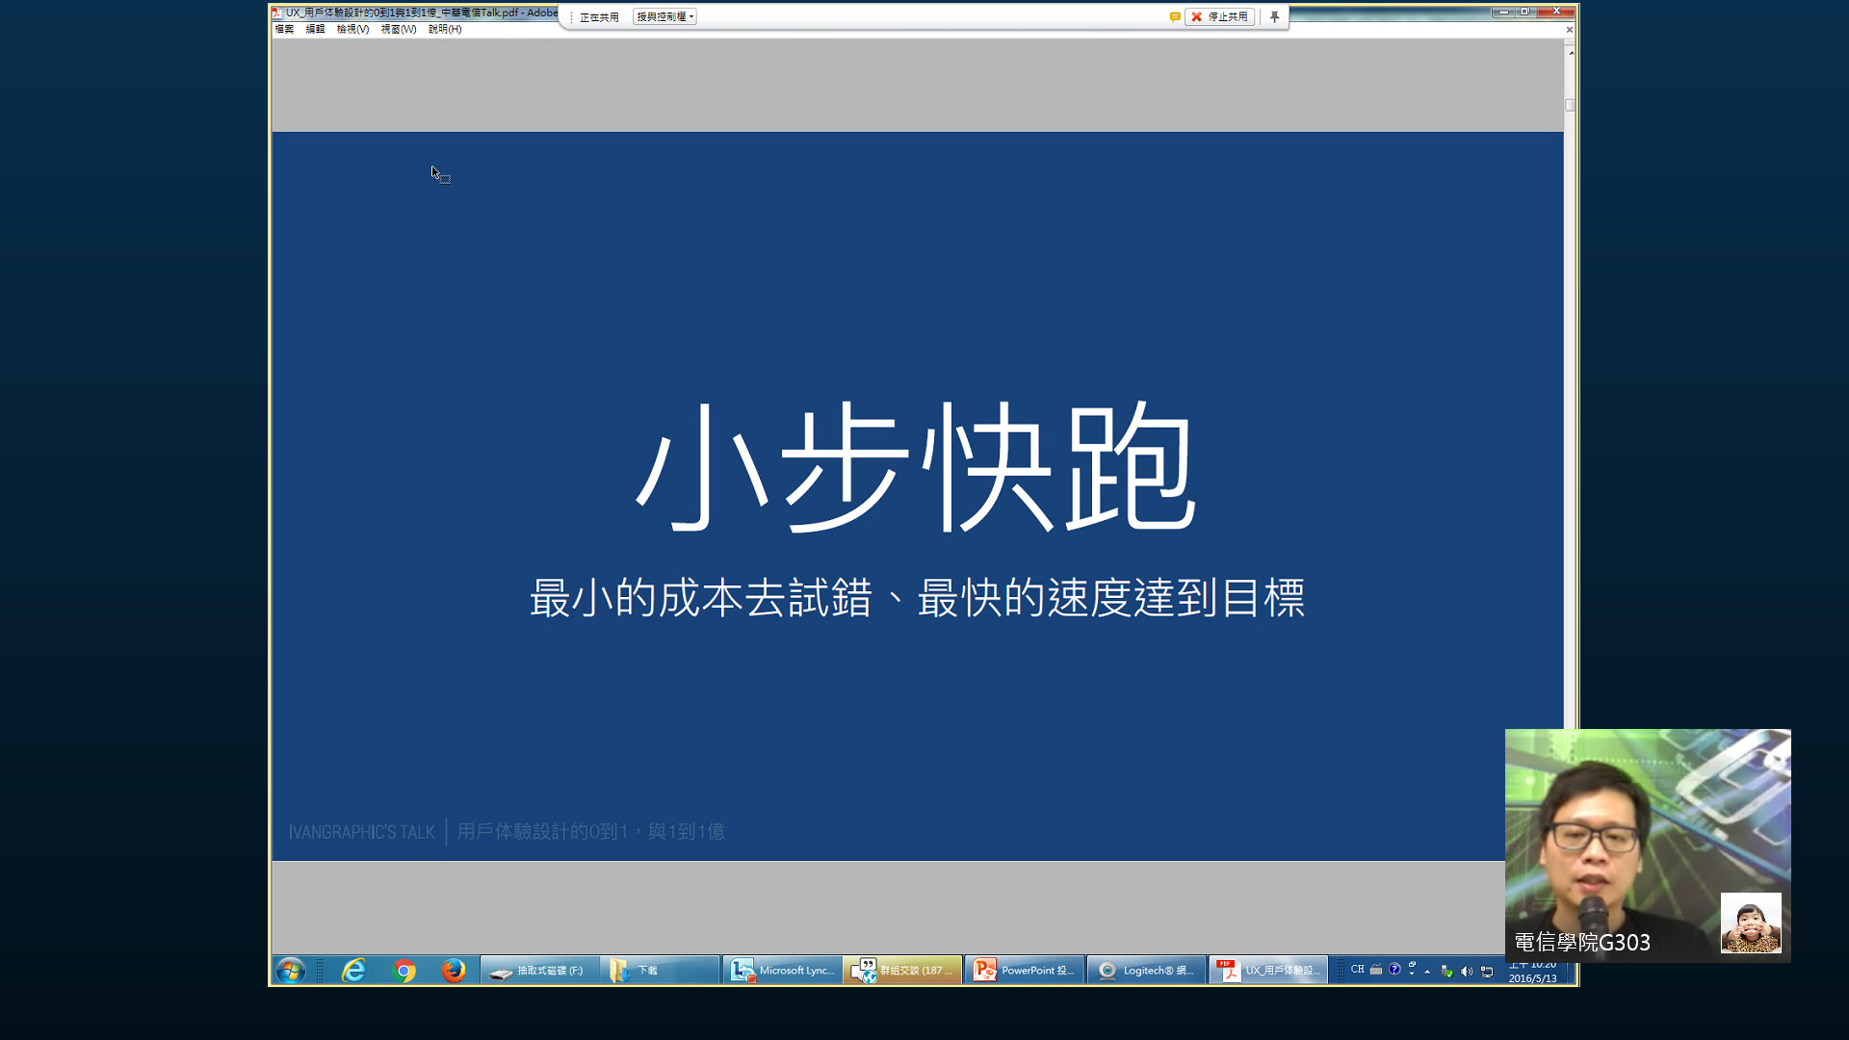
Task: Click the volume speaker icon in system tray
Action: pos(1466,971)
